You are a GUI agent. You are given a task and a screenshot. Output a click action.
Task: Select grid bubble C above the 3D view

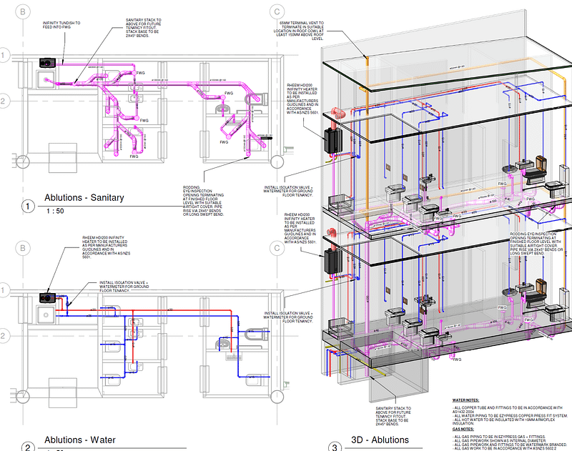275,11
